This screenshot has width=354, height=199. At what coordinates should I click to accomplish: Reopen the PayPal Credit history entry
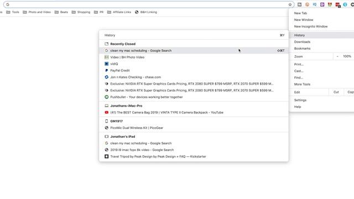194,70
